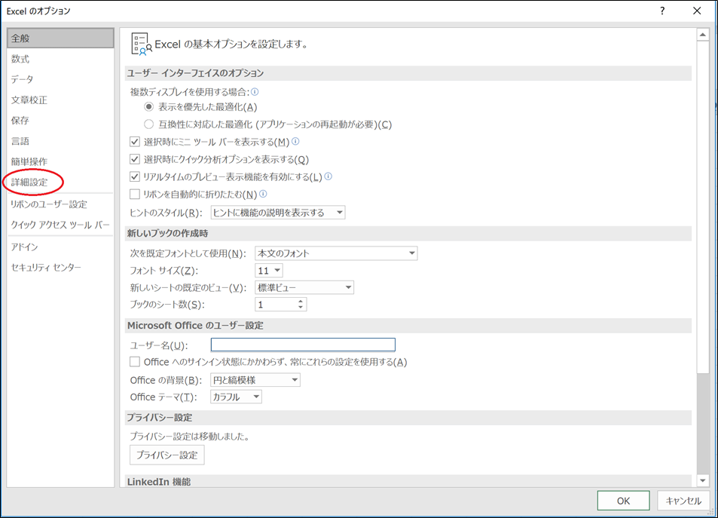This screenshot has width=718, height=518.
Task: Click the scrollbar up arrow
Action: click(x=703, y=35)
